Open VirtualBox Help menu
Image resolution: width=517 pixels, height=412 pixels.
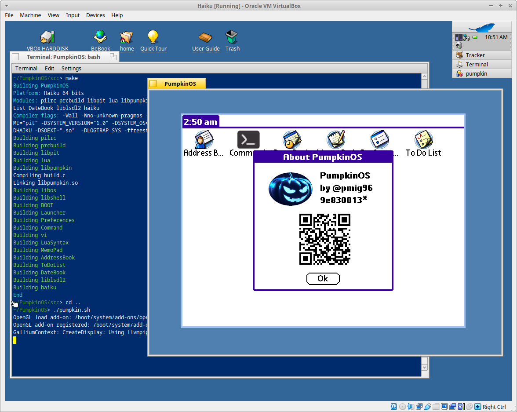coord(117,15)
